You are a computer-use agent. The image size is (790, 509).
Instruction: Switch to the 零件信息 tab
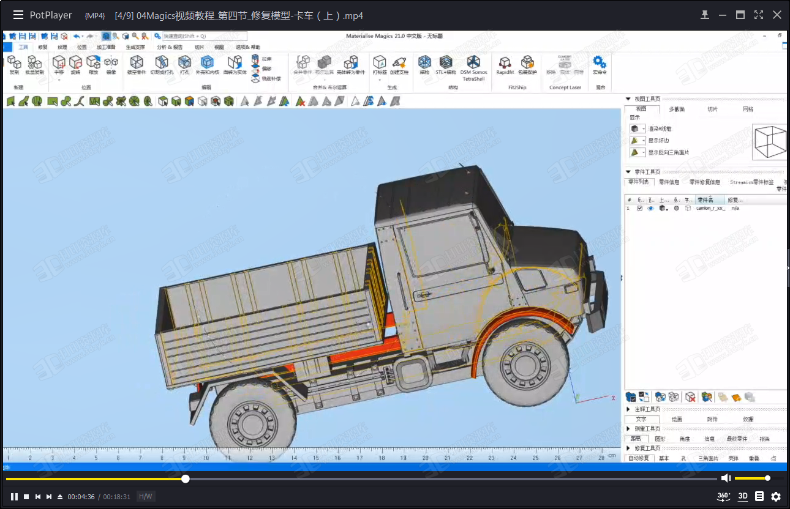(669, 182)
